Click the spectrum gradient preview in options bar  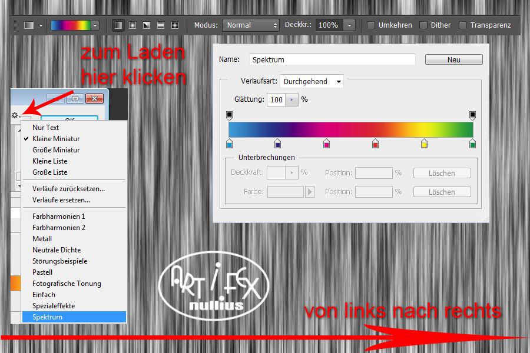click(71, 25)
